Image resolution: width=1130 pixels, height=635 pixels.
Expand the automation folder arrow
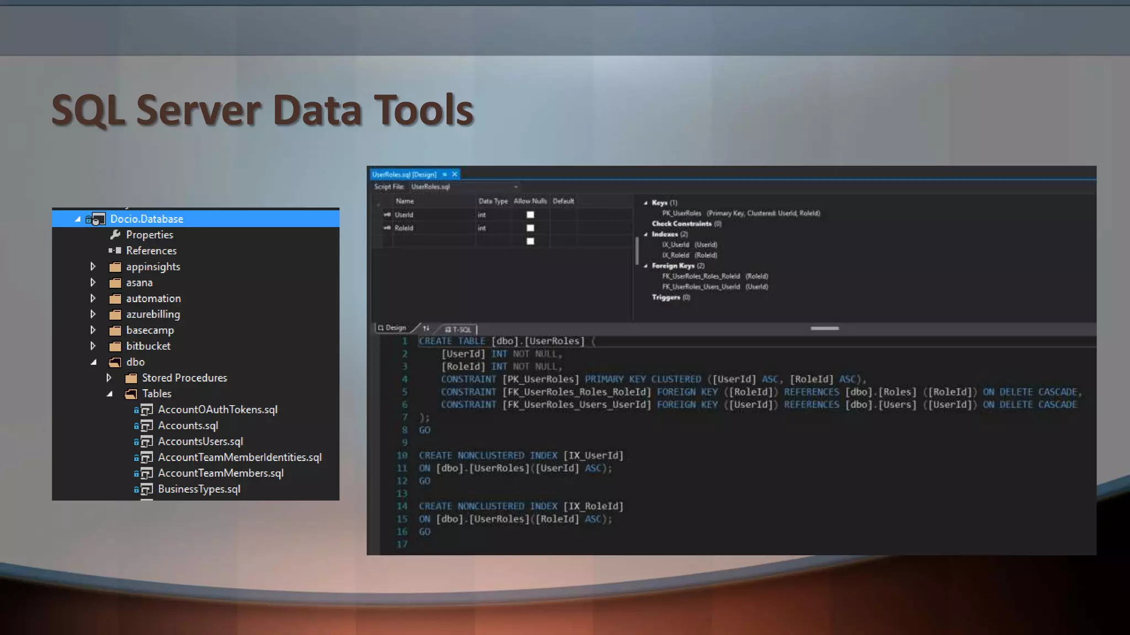click(93, 299)
